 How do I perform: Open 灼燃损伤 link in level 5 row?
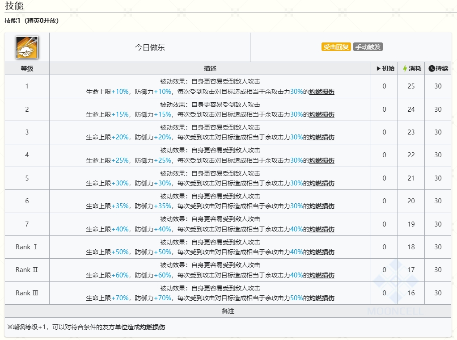[322, 184]
